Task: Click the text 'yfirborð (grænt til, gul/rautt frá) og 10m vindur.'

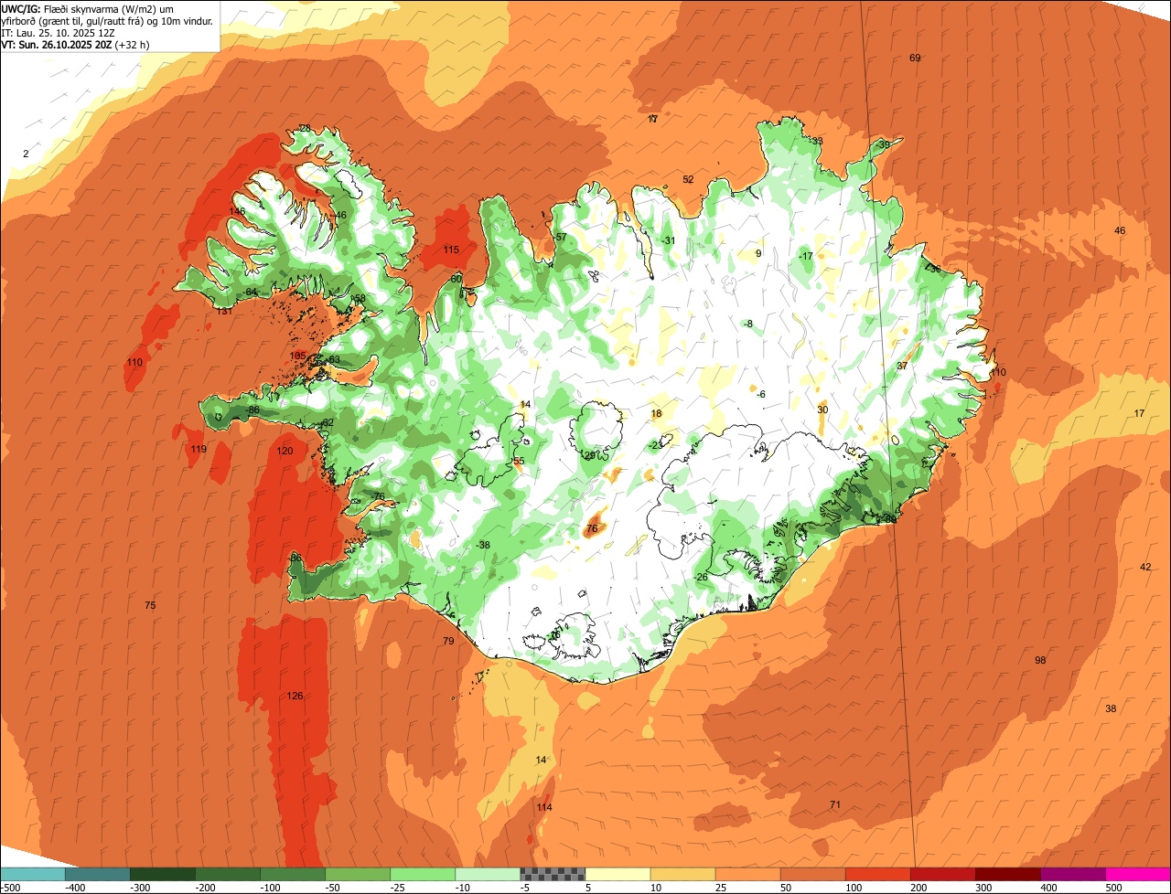Action: 107,20
